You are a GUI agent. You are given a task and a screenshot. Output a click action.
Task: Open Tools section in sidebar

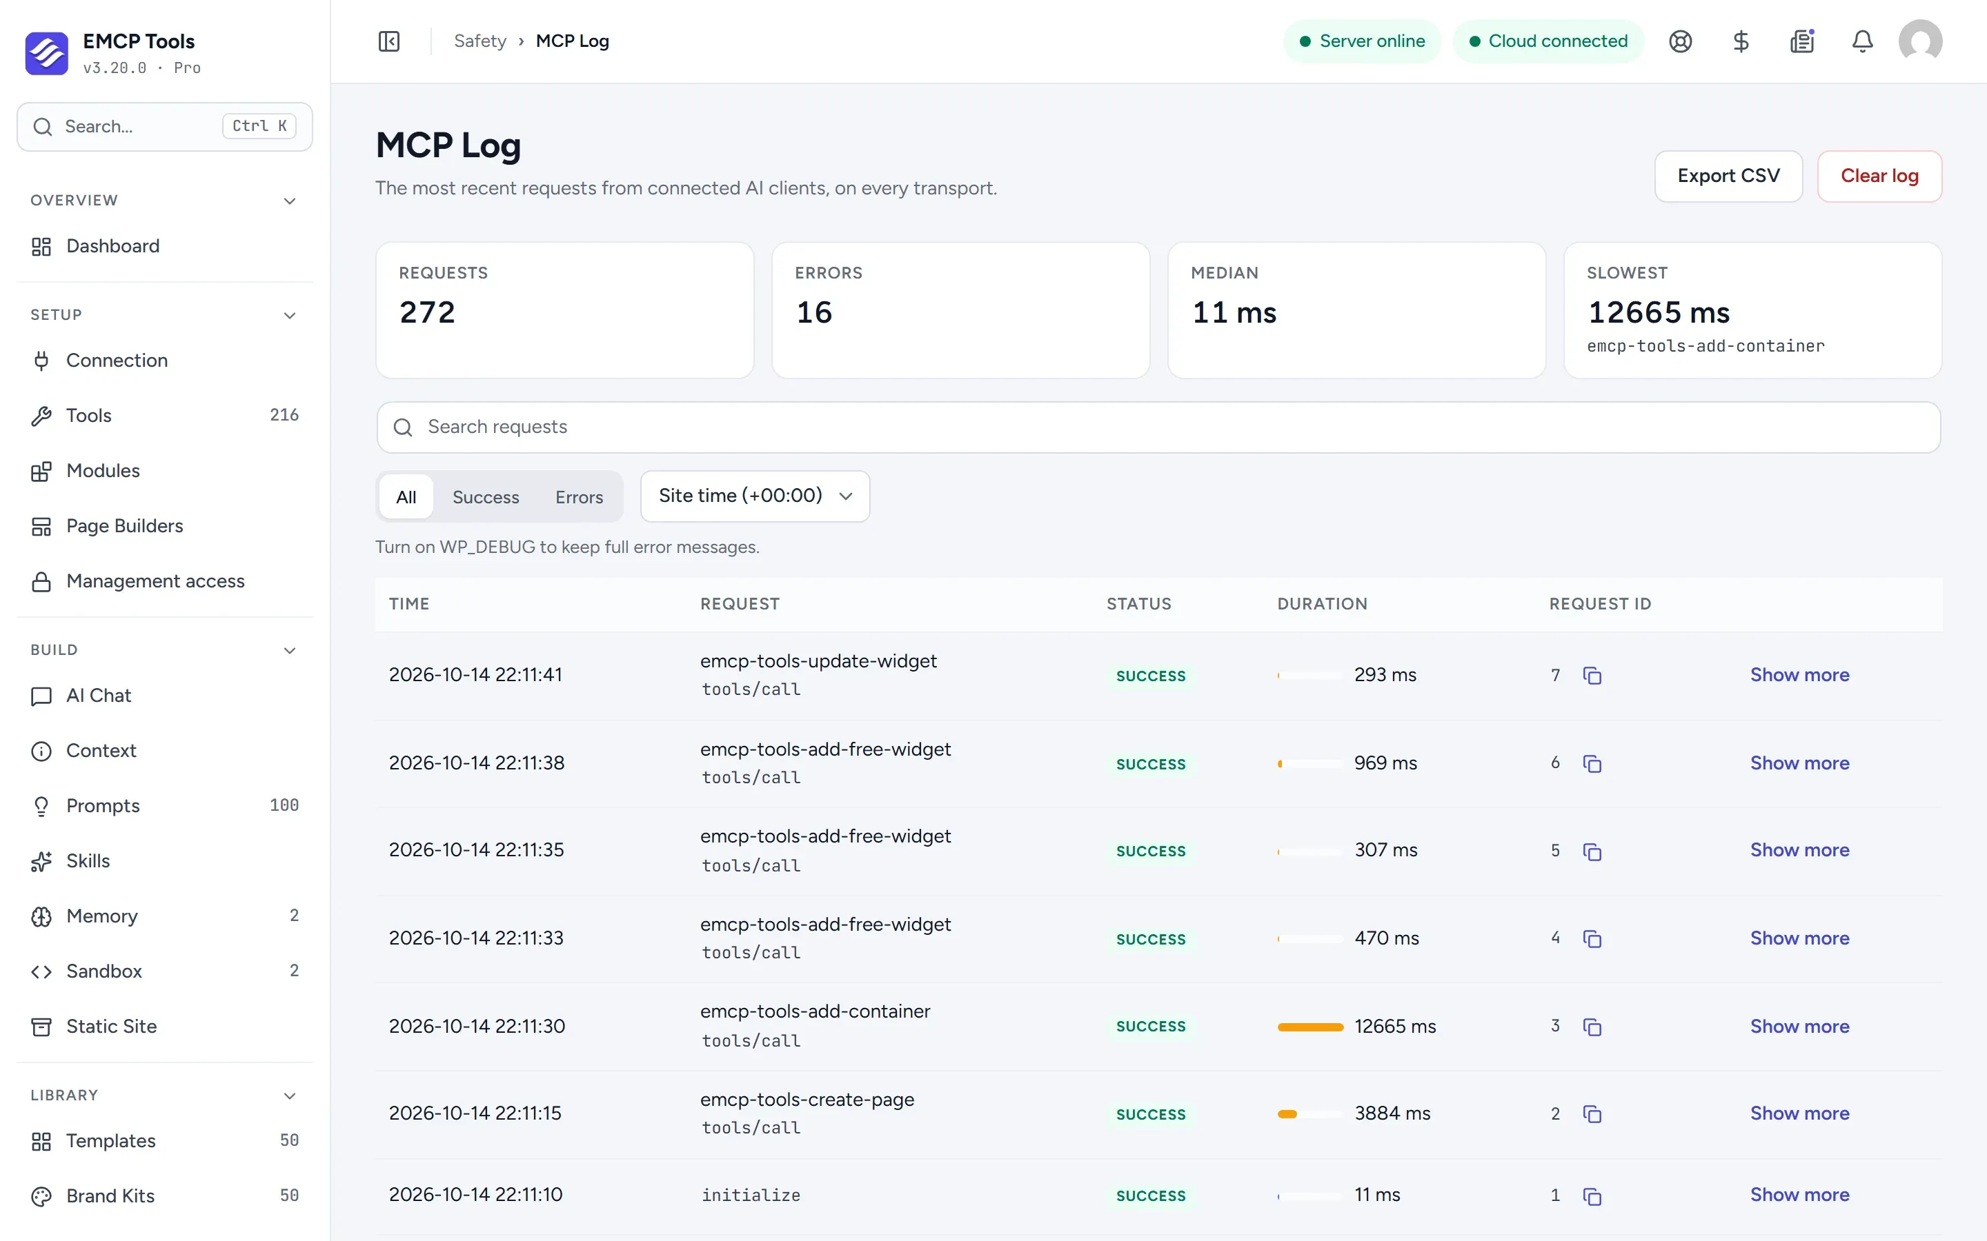click(165, 415)
